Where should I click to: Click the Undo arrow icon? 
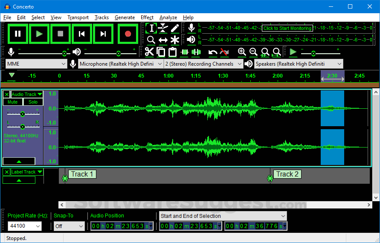(213, 52)
